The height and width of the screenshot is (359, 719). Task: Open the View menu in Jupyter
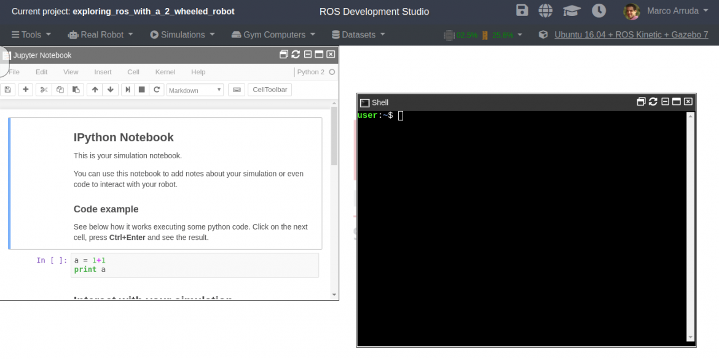(71, 72)
